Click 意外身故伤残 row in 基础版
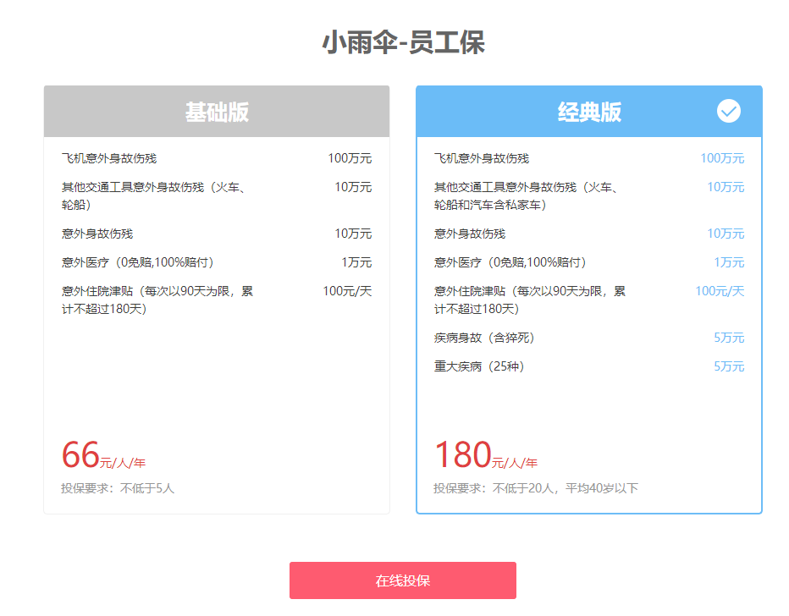The image size is (789, 616). 217,234
